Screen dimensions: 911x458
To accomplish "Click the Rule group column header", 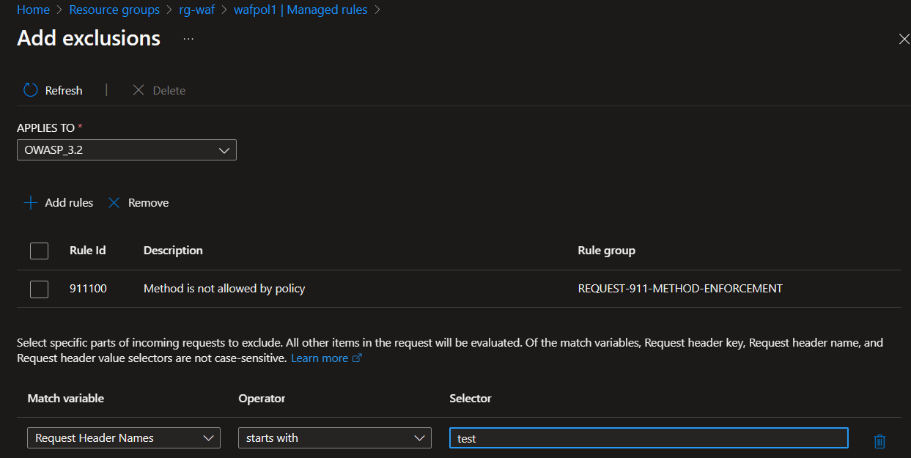I will [x=607, y=251].
